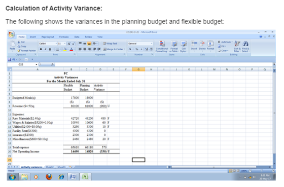Center text horizontally in the cell
This screenshot has width=284, height=187.
point(85,49)
